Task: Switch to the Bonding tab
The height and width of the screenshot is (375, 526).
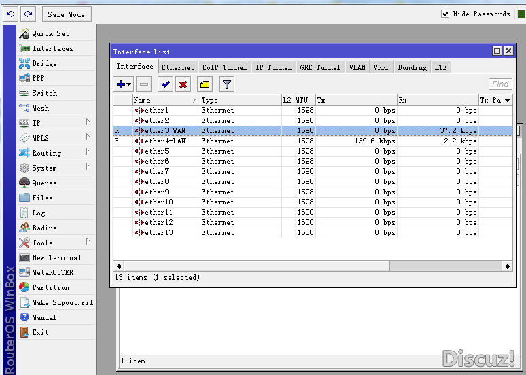Action: pos(413,67)
